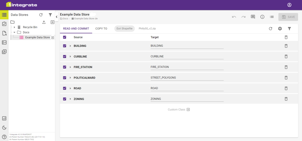
Task: Edit the STREET_POLYGONS target field
Action: tap(187, 78)
